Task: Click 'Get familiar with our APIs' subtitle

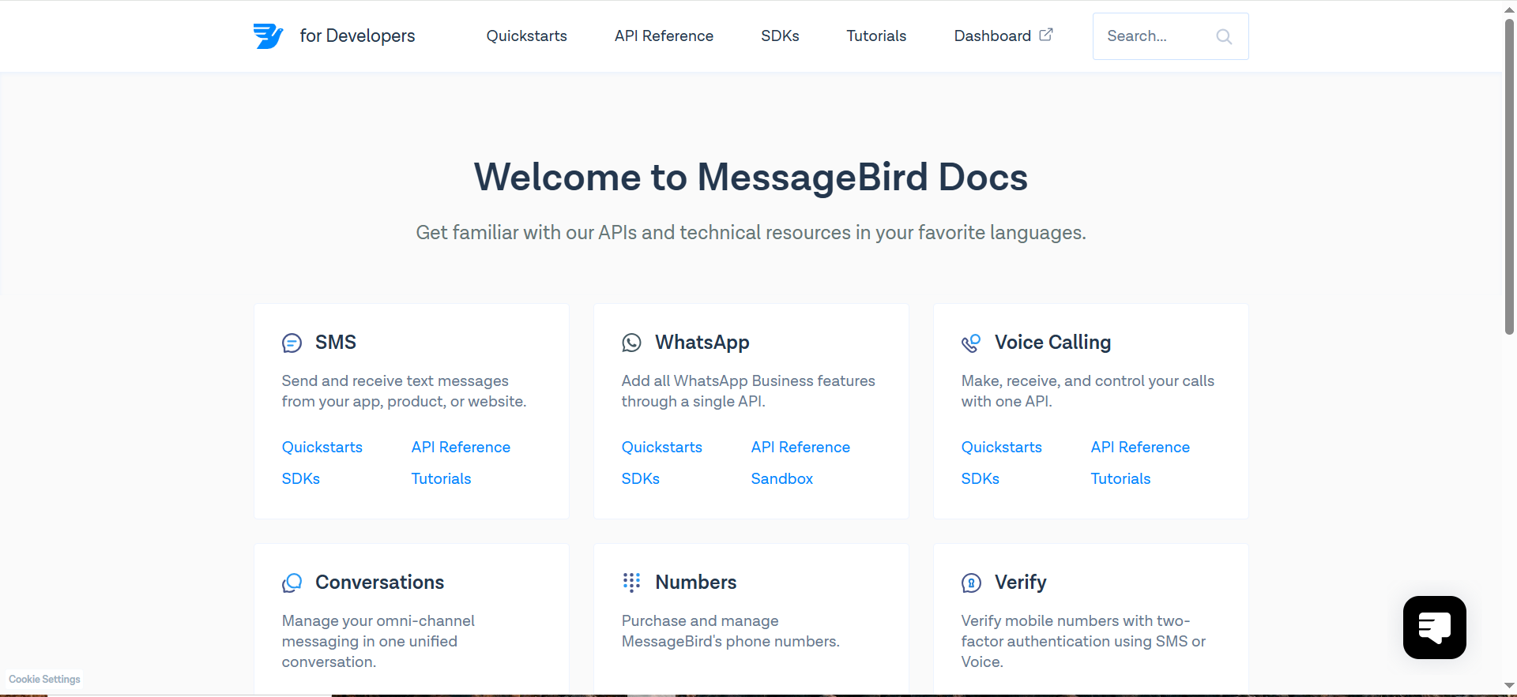Action: point(751,232)
